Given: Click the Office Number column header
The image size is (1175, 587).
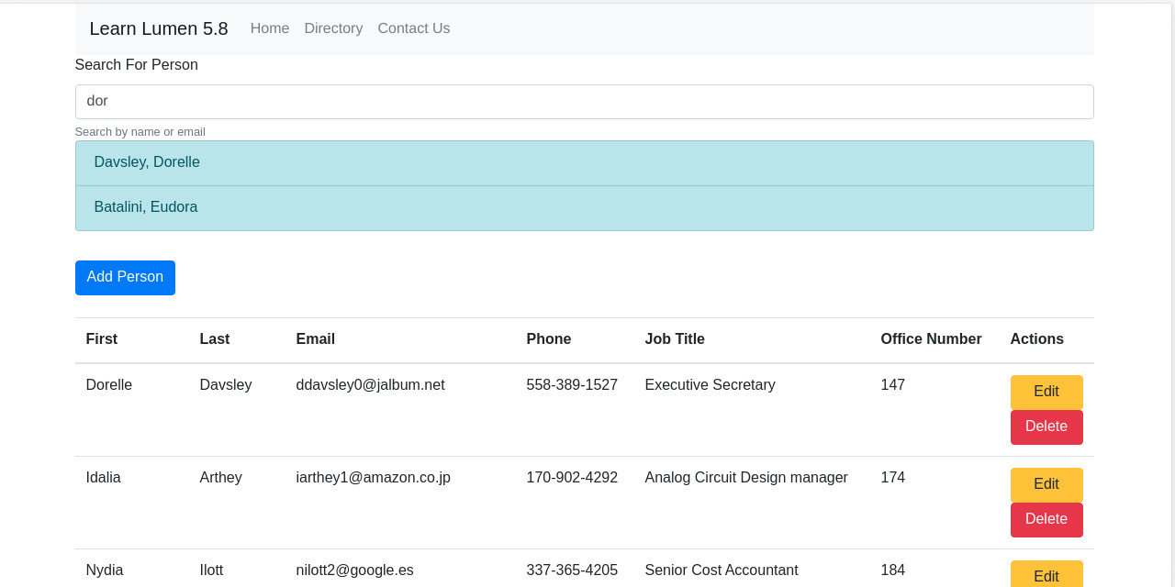Looking at the screenshot, I should [x=931, y=339].
